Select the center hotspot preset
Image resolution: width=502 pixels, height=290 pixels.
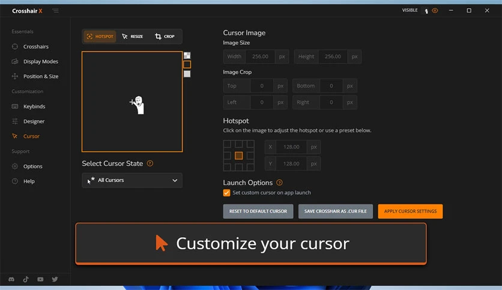pyautogui.click(x=238, y=156)
